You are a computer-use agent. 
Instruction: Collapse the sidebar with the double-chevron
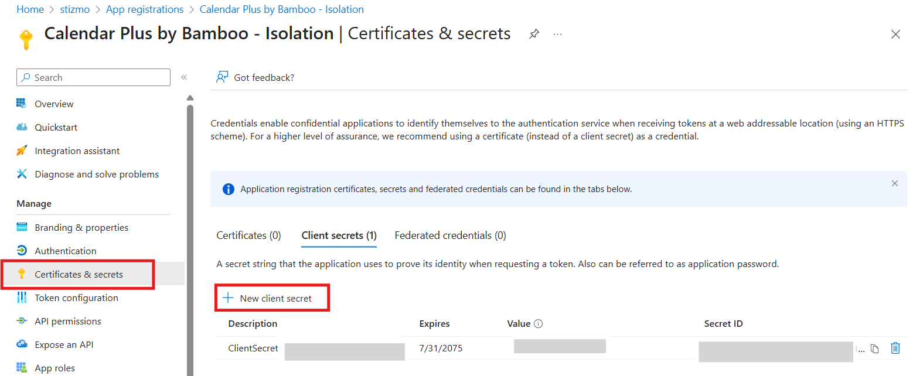183,77
